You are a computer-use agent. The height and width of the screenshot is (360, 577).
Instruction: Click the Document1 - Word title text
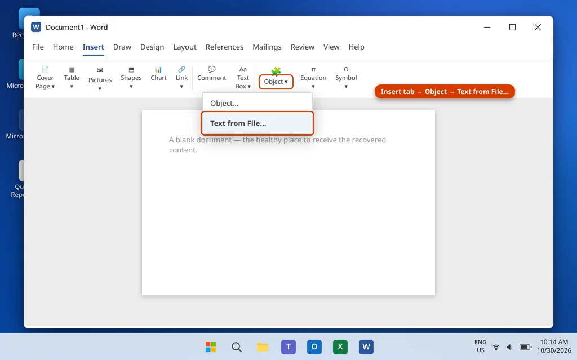(x=77, y=27)
